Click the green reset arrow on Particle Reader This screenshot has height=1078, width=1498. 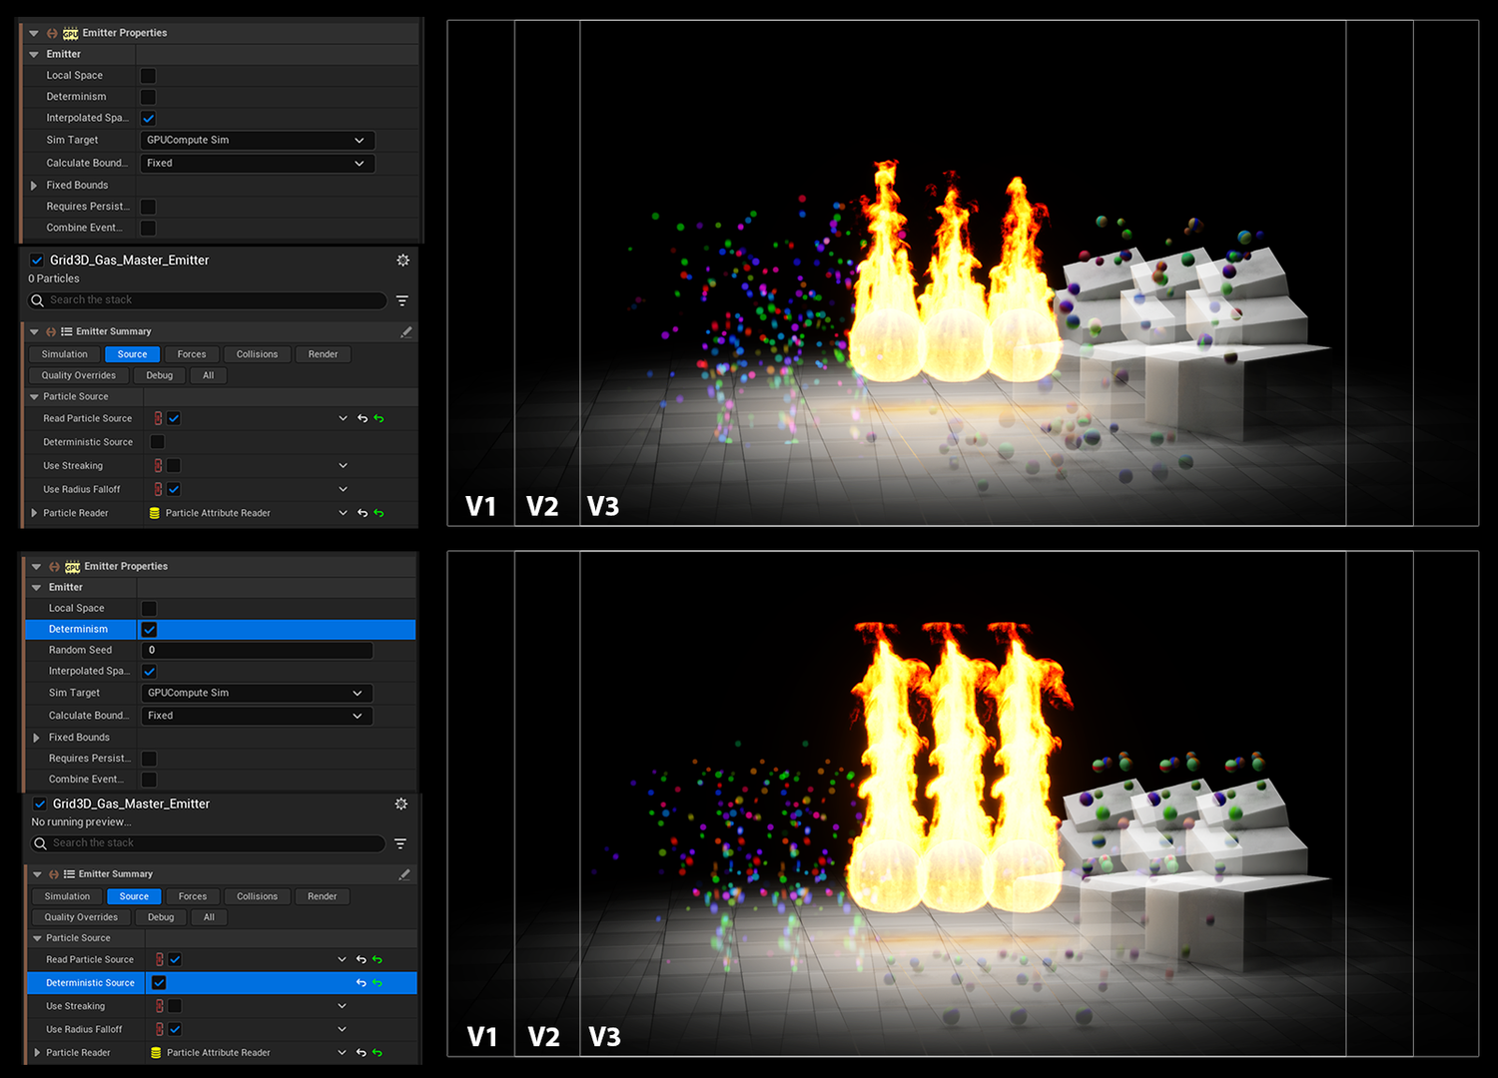tap(377, 512)
